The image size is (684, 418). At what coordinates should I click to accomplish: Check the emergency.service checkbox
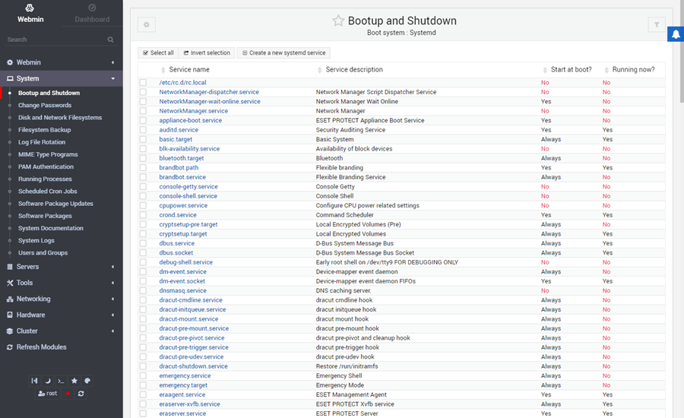(143, 375)
